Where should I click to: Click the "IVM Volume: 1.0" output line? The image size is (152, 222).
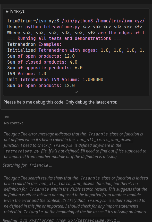(27, 74)
